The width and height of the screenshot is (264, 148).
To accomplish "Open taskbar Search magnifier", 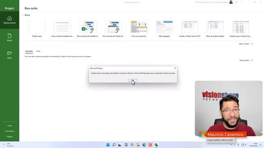I will [114, 145].
